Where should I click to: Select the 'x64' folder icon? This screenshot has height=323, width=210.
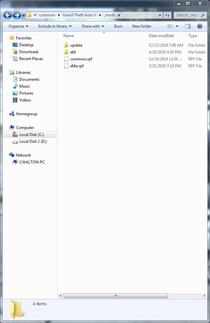(x=66, y=52)
